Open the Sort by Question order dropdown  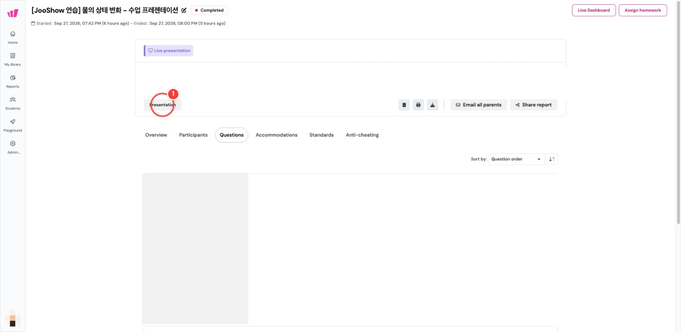[x=516, y=159]
